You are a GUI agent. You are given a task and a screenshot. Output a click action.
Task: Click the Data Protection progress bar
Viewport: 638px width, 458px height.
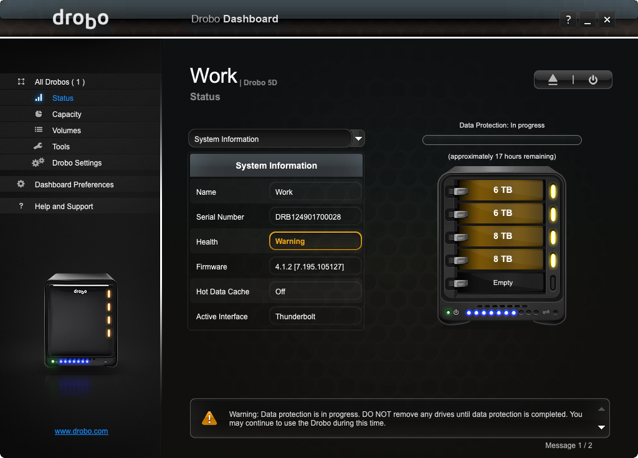[502, 140]
